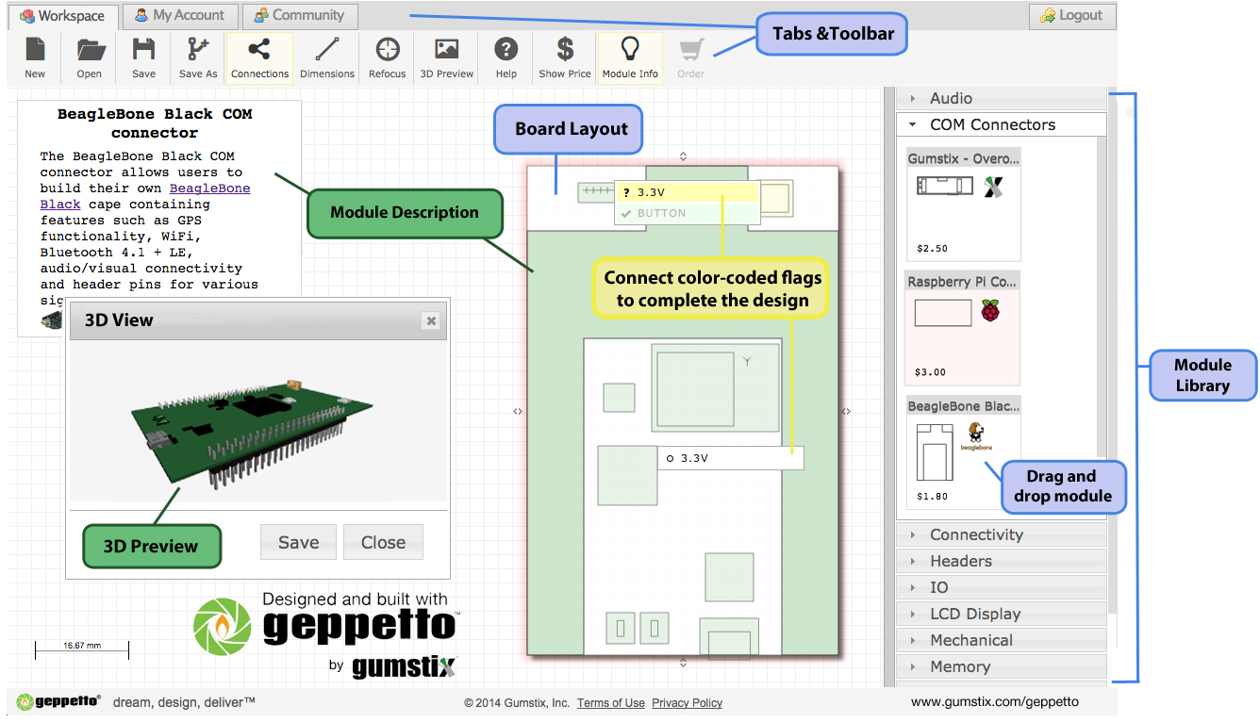Click the left board resize handle

518,411
